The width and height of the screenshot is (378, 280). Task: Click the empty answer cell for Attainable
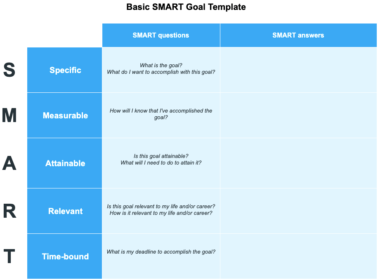click(x=298, y=163)
